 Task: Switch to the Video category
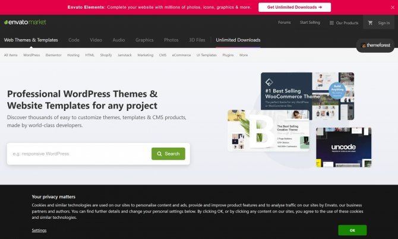tap(96, 40)
